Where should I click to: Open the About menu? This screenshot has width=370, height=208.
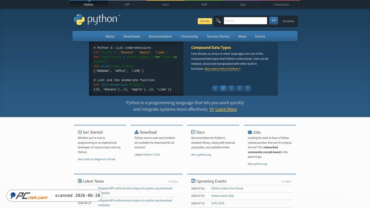(110, 36)
